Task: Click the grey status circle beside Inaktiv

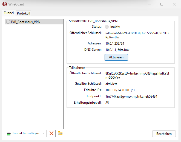Action: [107, 27]
